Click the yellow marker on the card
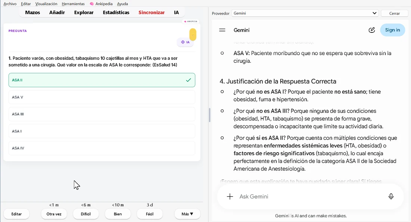 [x=193, y=35]
